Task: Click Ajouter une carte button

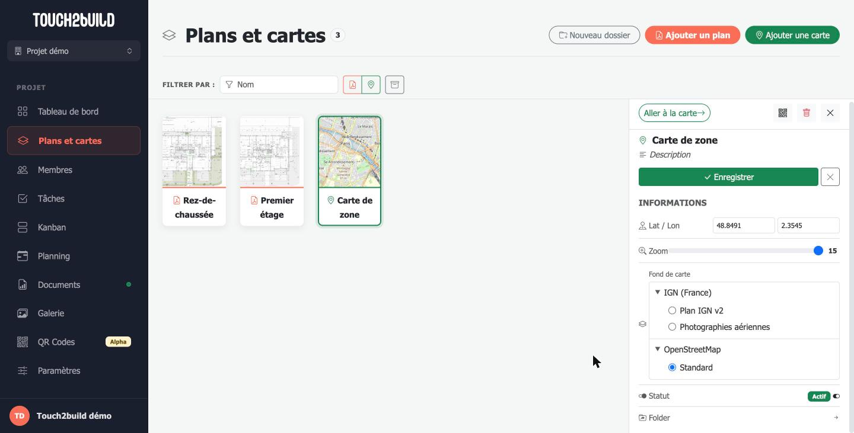Action: click(792, 35)
